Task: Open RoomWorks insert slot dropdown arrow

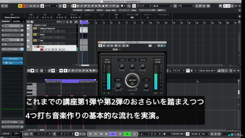Action: click(21, 59)
